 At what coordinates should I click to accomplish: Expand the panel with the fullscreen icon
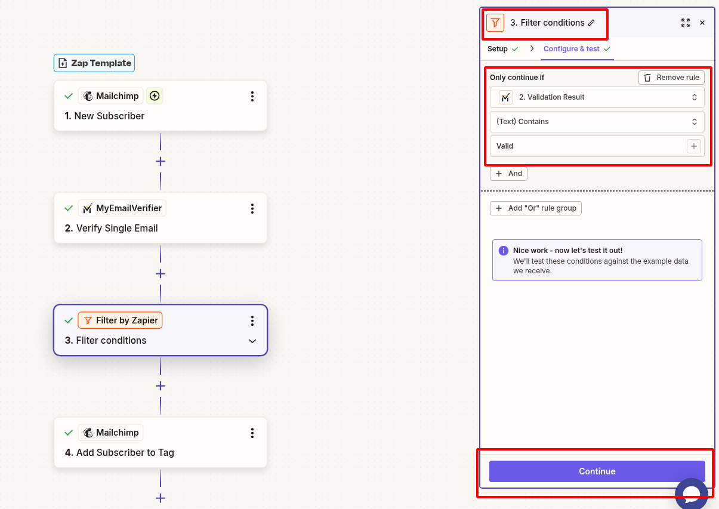[686, 23]
